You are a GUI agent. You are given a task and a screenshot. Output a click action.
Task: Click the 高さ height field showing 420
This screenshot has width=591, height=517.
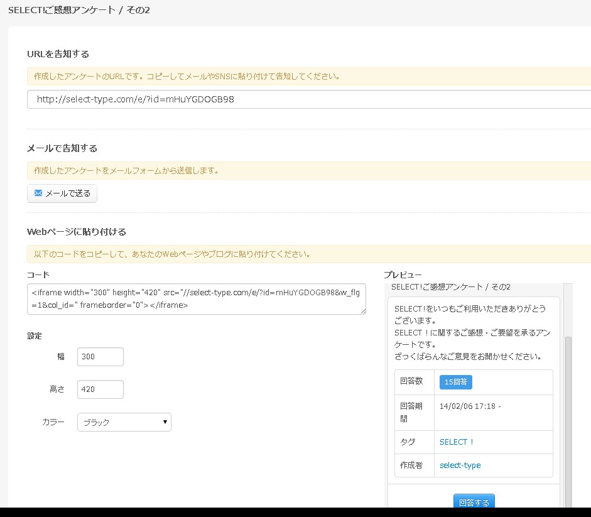(100, 389)
